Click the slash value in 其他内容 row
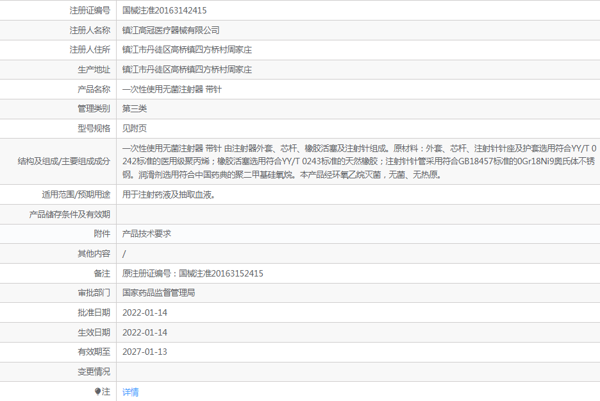 (124, 254)
